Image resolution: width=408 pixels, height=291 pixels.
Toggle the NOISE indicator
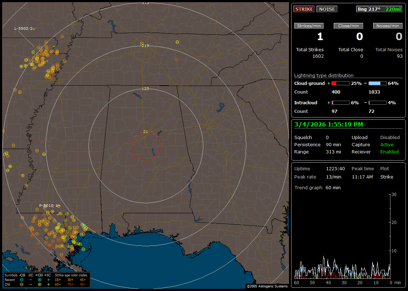tap(327, 9)
